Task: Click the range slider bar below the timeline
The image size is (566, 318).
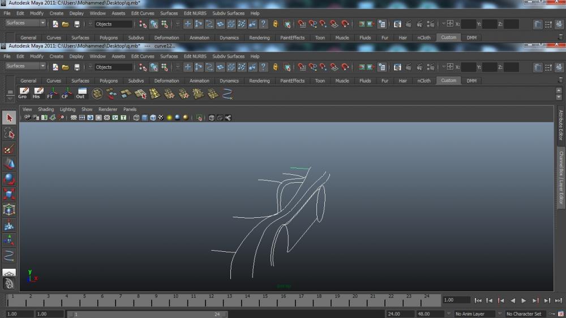Action: point(147,315)
